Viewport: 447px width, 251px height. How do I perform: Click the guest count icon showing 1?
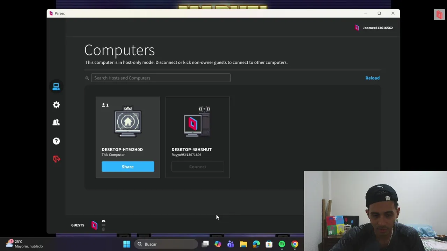pyautogui.click(x=105, y=105)
